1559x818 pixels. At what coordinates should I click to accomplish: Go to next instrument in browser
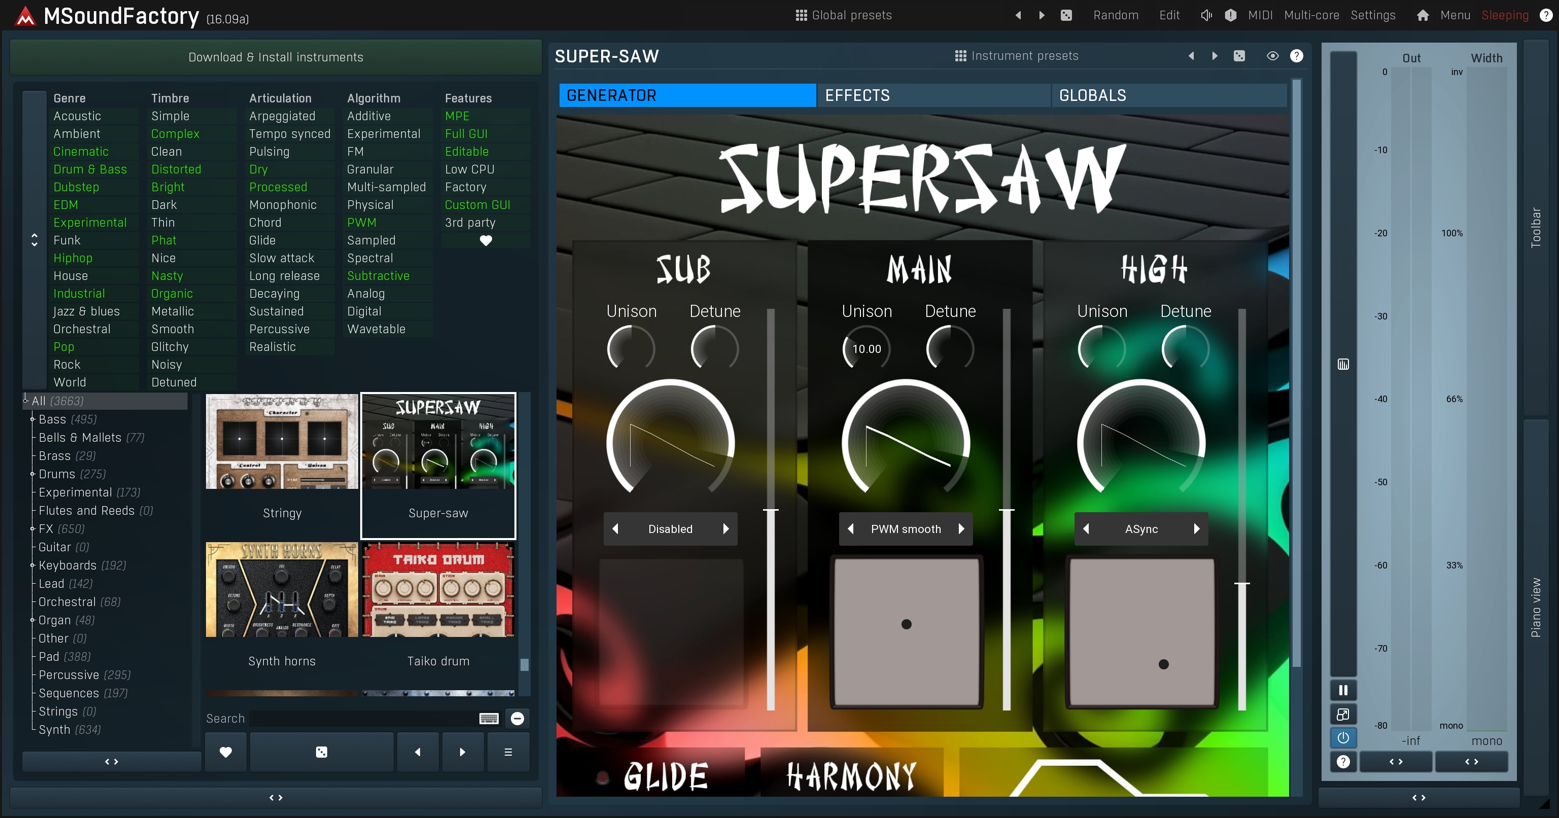(x=462, y=752)
